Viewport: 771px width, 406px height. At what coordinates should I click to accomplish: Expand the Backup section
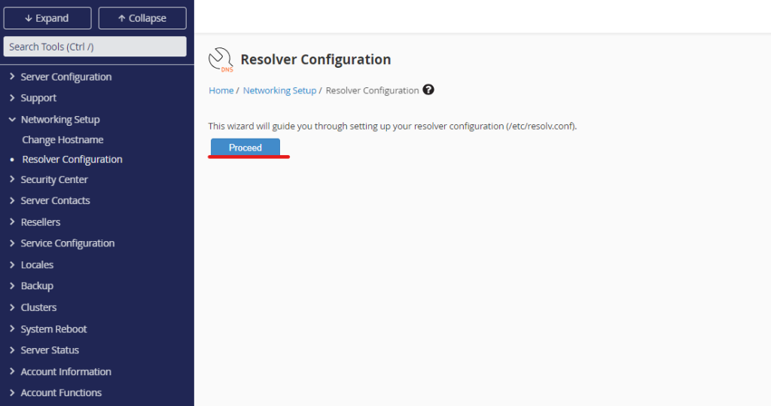pos(37,286)
